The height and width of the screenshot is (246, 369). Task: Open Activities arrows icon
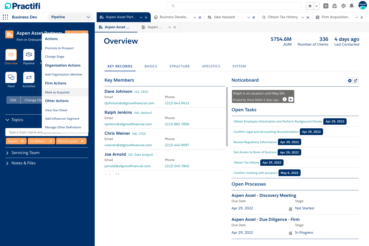point(29,77)
